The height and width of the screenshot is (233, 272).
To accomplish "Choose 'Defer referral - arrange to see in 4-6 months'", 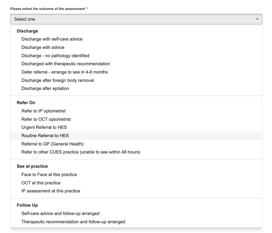I will tap(136, 72).
